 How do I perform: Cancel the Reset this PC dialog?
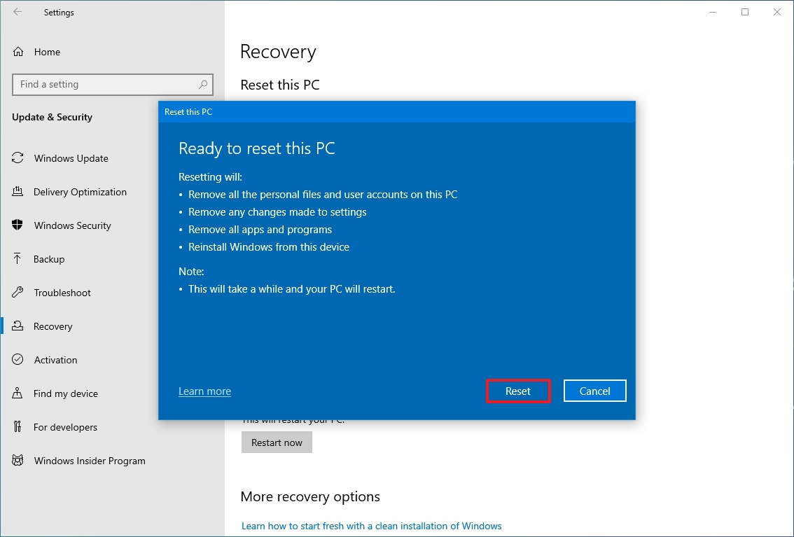tap(594, 391)
